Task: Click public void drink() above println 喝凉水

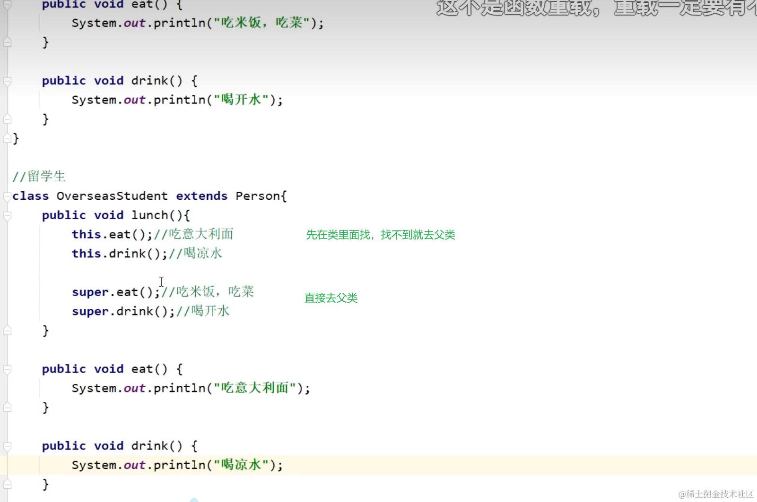Action: (120, 446)
